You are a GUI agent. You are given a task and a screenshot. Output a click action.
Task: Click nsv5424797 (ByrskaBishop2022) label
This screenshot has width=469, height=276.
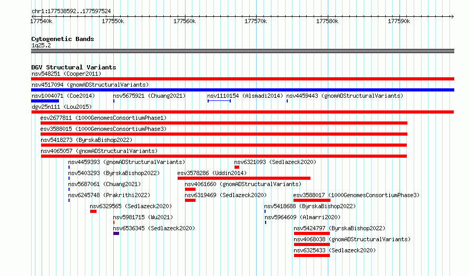click(339, 228)
